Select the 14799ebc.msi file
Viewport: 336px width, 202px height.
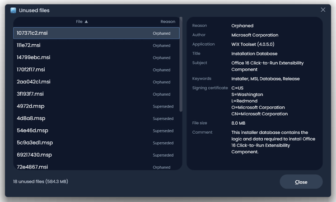96,58
